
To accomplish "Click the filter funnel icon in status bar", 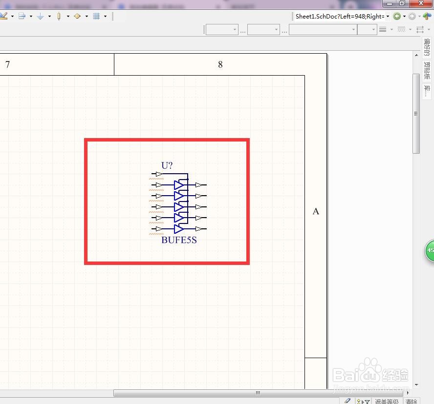I will (368, 402).
